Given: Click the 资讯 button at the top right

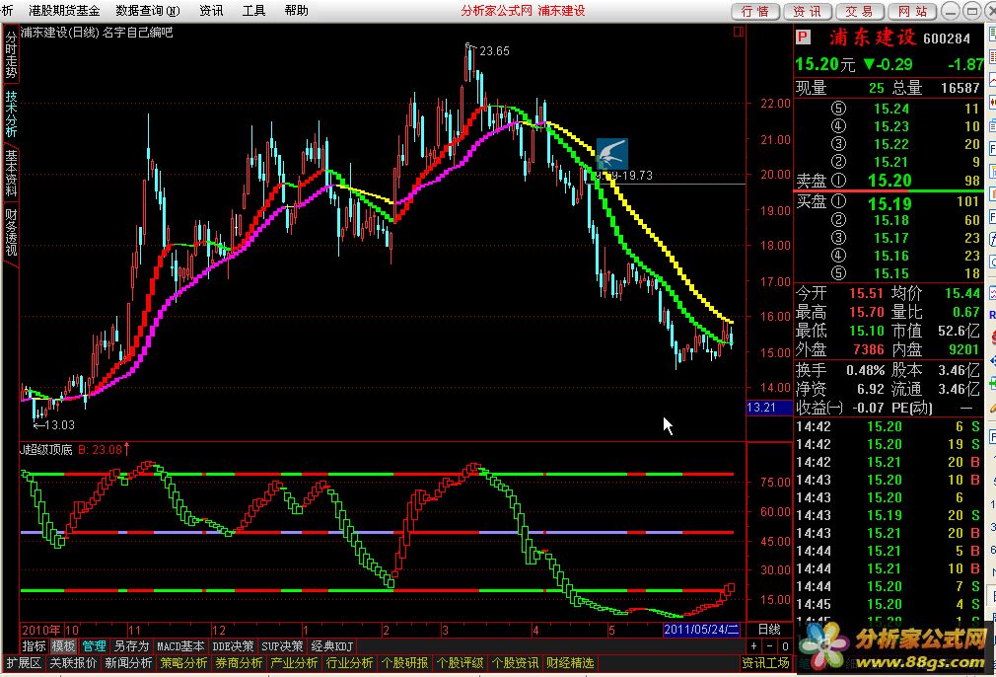Looking at the screenshot, I should tap(808, 12).
